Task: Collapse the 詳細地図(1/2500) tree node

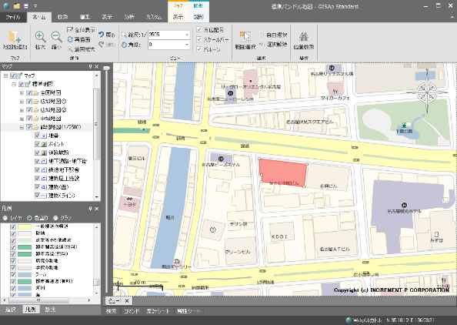Action: tap(22, 127)
